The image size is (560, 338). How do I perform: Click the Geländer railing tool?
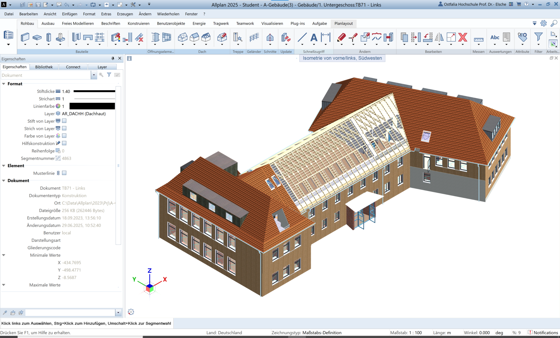click(254, 37)
